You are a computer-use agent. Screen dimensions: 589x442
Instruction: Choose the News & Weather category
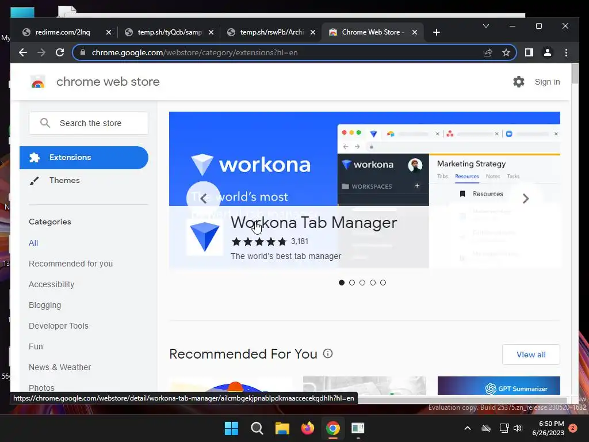pyautogui.click(x=60, y=367)
